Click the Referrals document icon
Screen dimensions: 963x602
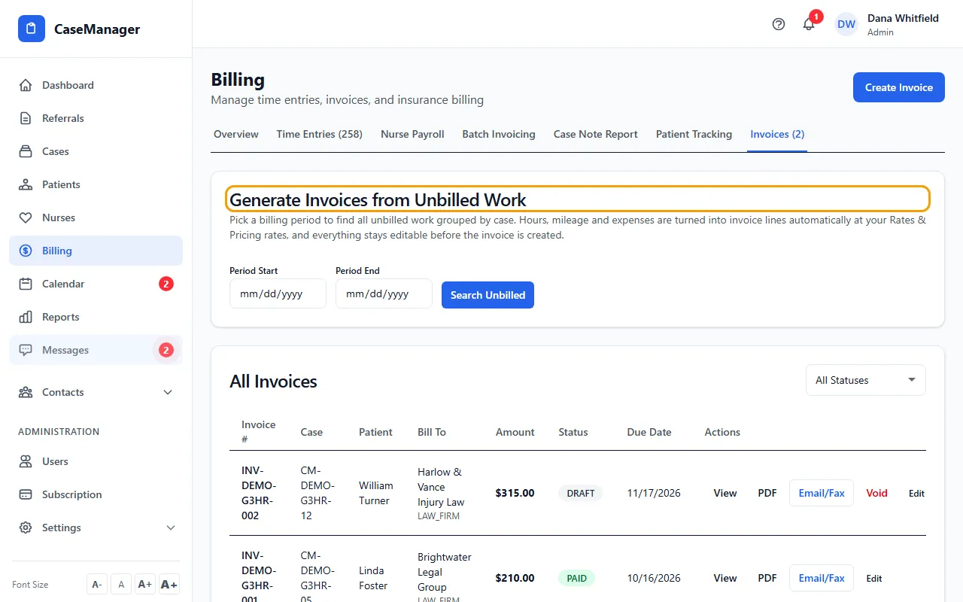pos(26,118)
